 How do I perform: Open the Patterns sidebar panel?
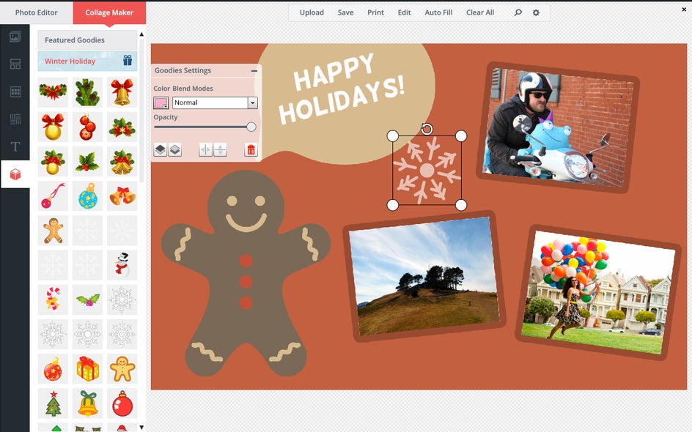click(15, 119)
